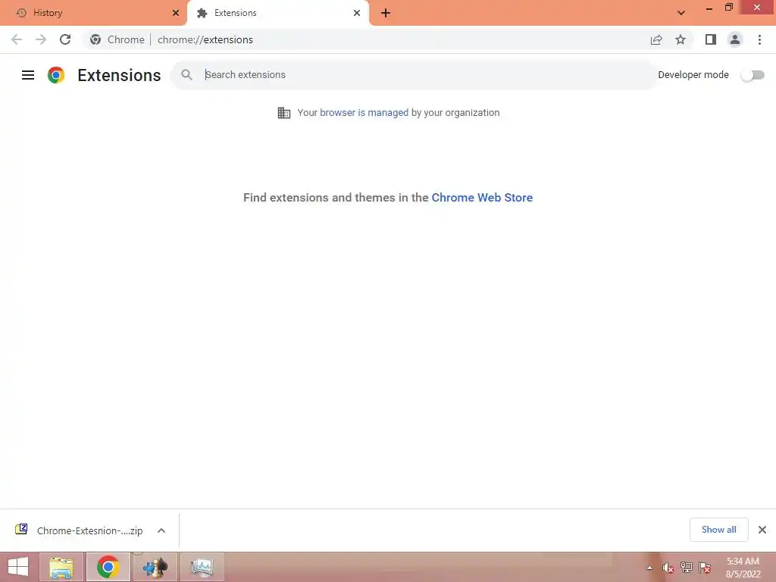The height and width of the screenshot is (582, 776).
Task: Go back using the back arrow
Action: coord(17,39)
